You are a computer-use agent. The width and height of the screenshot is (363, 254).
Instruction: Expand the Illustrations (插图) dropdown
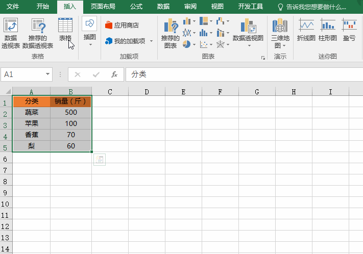(x=90, y=44)
